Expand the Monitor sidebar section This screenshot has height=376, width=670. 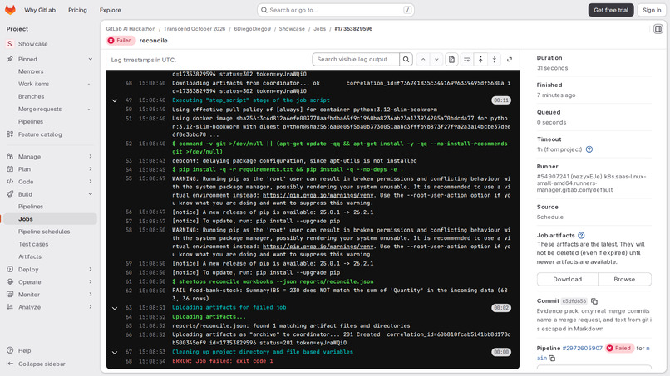point(49,295)
